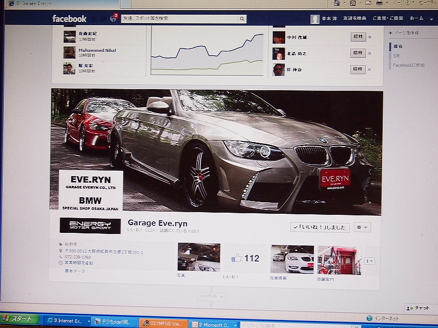Dismiss the first invite suggestion with x

[x=370, y=37]
